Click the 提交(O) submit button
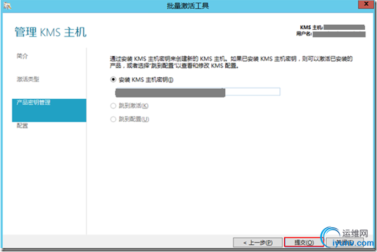377x252 pixels. point(304,243)
